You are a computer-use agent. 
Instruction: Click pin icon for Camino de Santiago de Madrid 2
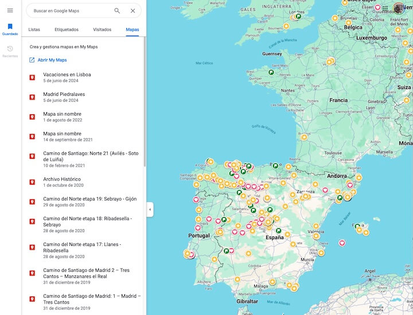tap(32, 273)
